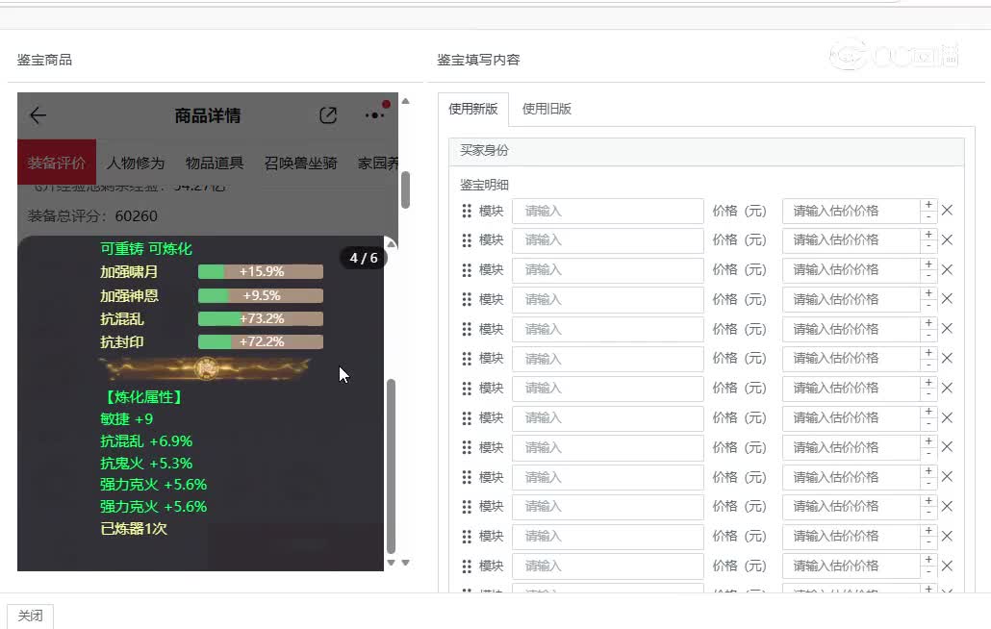Click the 加强啸月 +15.9% progress bar

[261, 271]
